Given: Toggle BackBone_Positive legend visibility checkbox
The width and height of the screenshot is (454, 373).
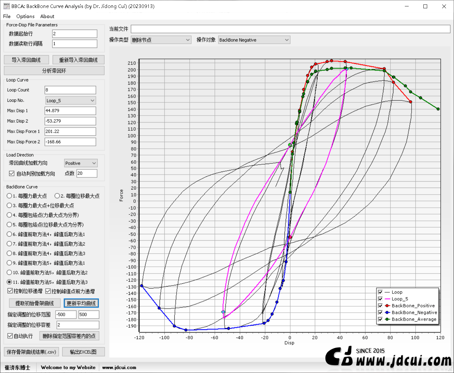Looking at the screenshot, I should tap(380, 306).
